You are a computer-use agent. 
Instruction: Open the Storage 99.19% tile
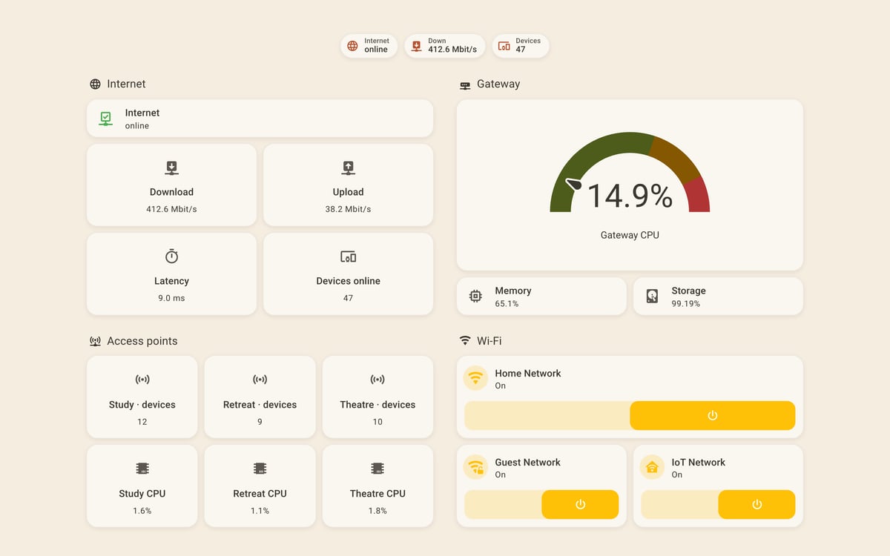(x=718, y=297)
